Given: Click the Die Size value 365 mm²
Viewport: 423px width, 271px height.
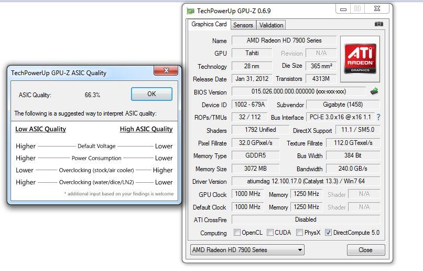Looking at the screenshot, I should tap(321, 66).
